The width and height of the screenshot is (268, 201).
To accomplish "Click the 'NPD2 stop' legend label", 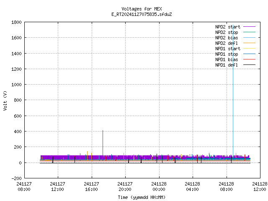I will coord(227,32).
